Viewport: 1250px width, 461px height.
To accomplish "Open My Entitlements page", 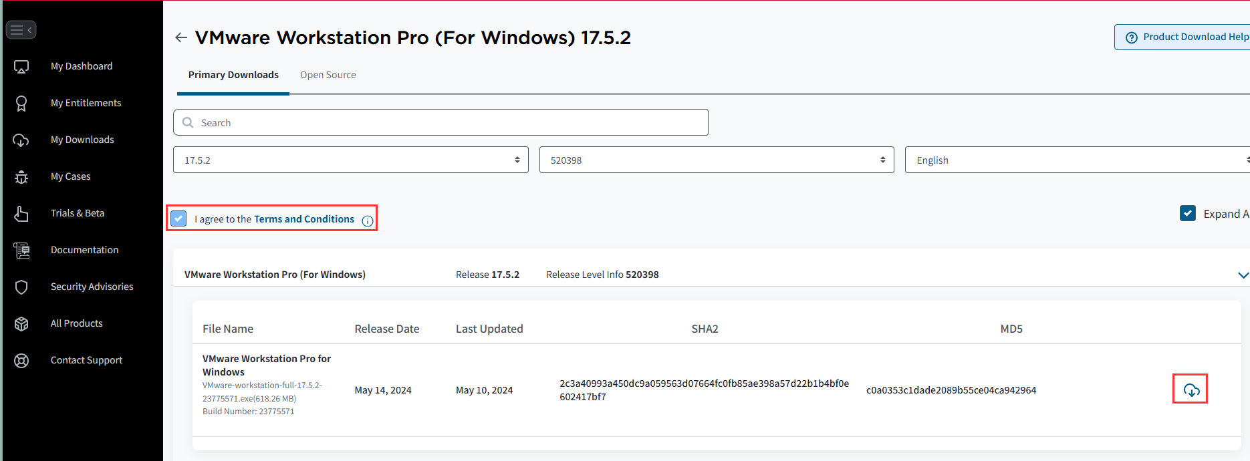I will pos(86,103).
